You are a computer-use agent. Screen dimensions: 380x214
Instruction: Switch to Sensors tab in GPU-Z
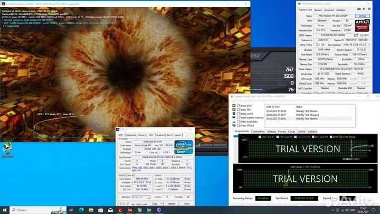[x=318, y=10]
